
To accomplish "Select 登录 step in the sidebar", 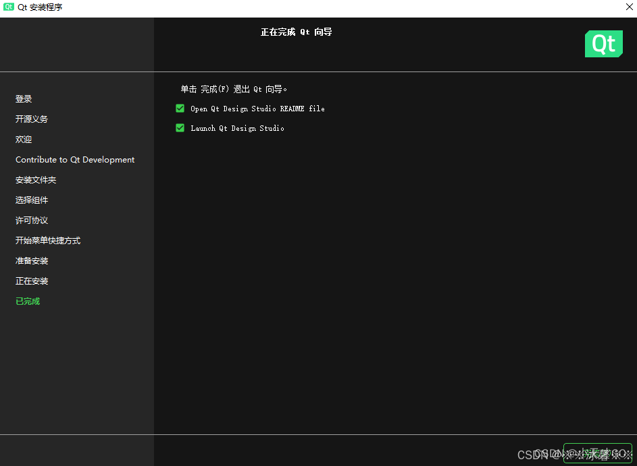I will [24, 98].
